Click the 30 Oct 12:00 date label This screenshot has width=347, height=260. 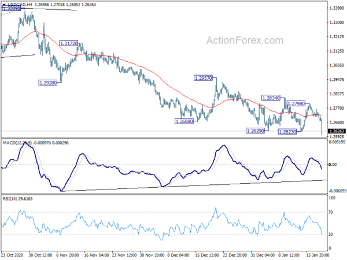pos(40,255)
